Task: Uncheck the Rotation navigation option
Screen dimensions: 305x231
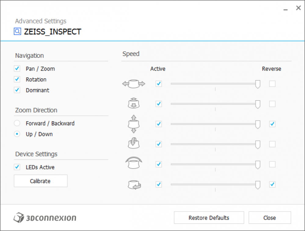Action: [x=17, y=79]
